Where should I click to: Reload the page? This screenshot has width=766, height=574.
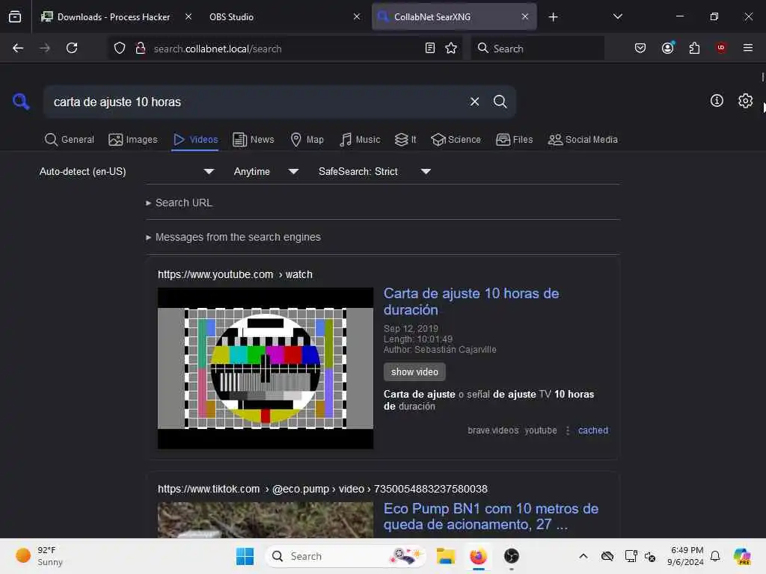pos(72,48)
